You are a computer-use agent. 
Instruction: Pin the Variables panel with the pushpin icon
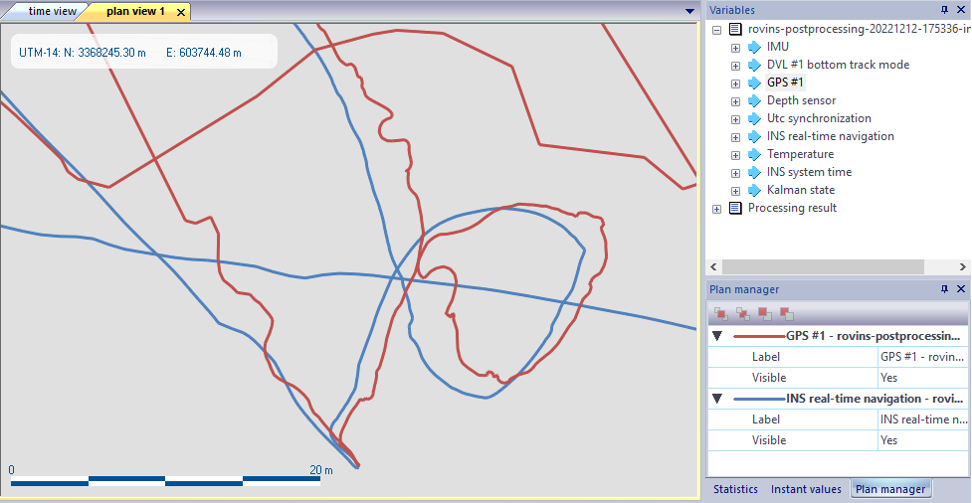944,10
